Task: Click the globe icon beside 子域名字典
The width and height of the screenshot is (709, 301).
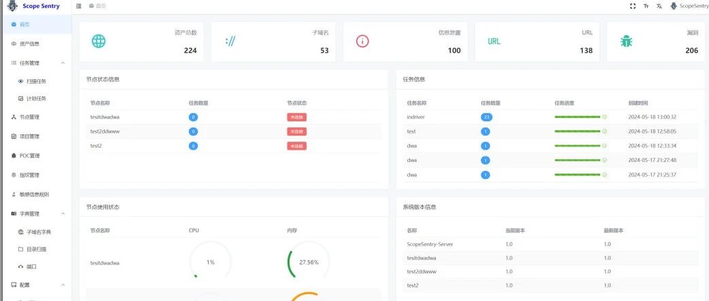Action: click(21, 232)
